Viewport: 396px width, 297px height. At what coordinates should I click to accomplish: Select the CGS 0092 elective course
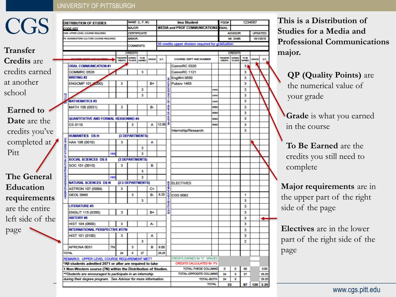click(179, 195)
